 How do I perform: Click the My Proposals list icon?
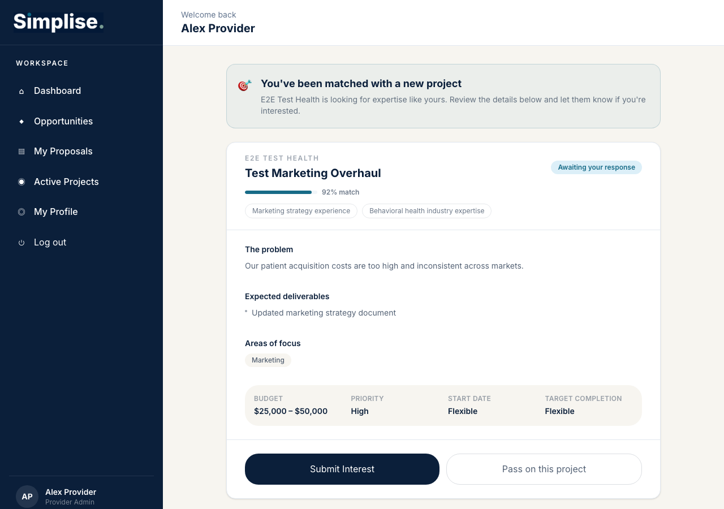coord(21,152)
